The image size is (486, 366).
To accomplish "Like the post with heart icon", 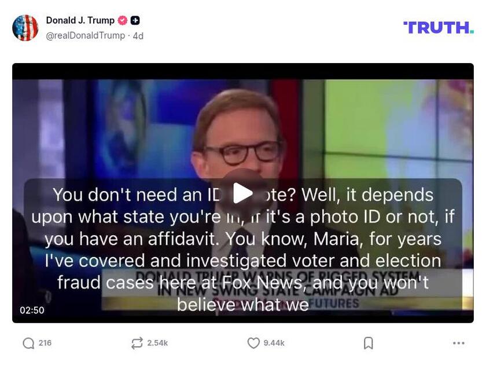I will 253,343.
